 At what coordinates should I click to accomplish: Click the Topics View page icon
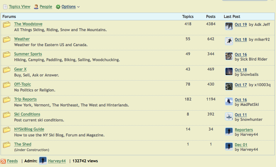[5, 6]
